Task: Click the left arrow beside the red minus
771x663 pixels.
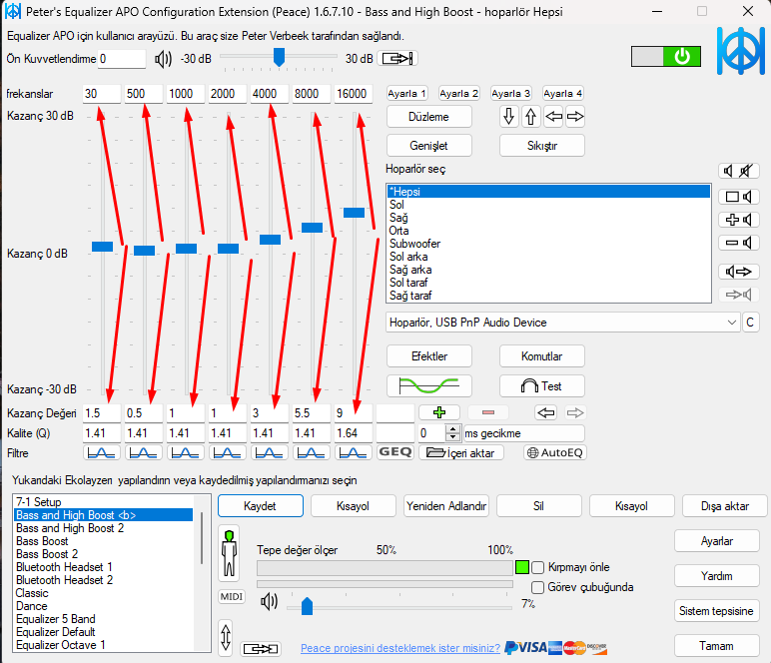Action: click(x=546, y=412)
